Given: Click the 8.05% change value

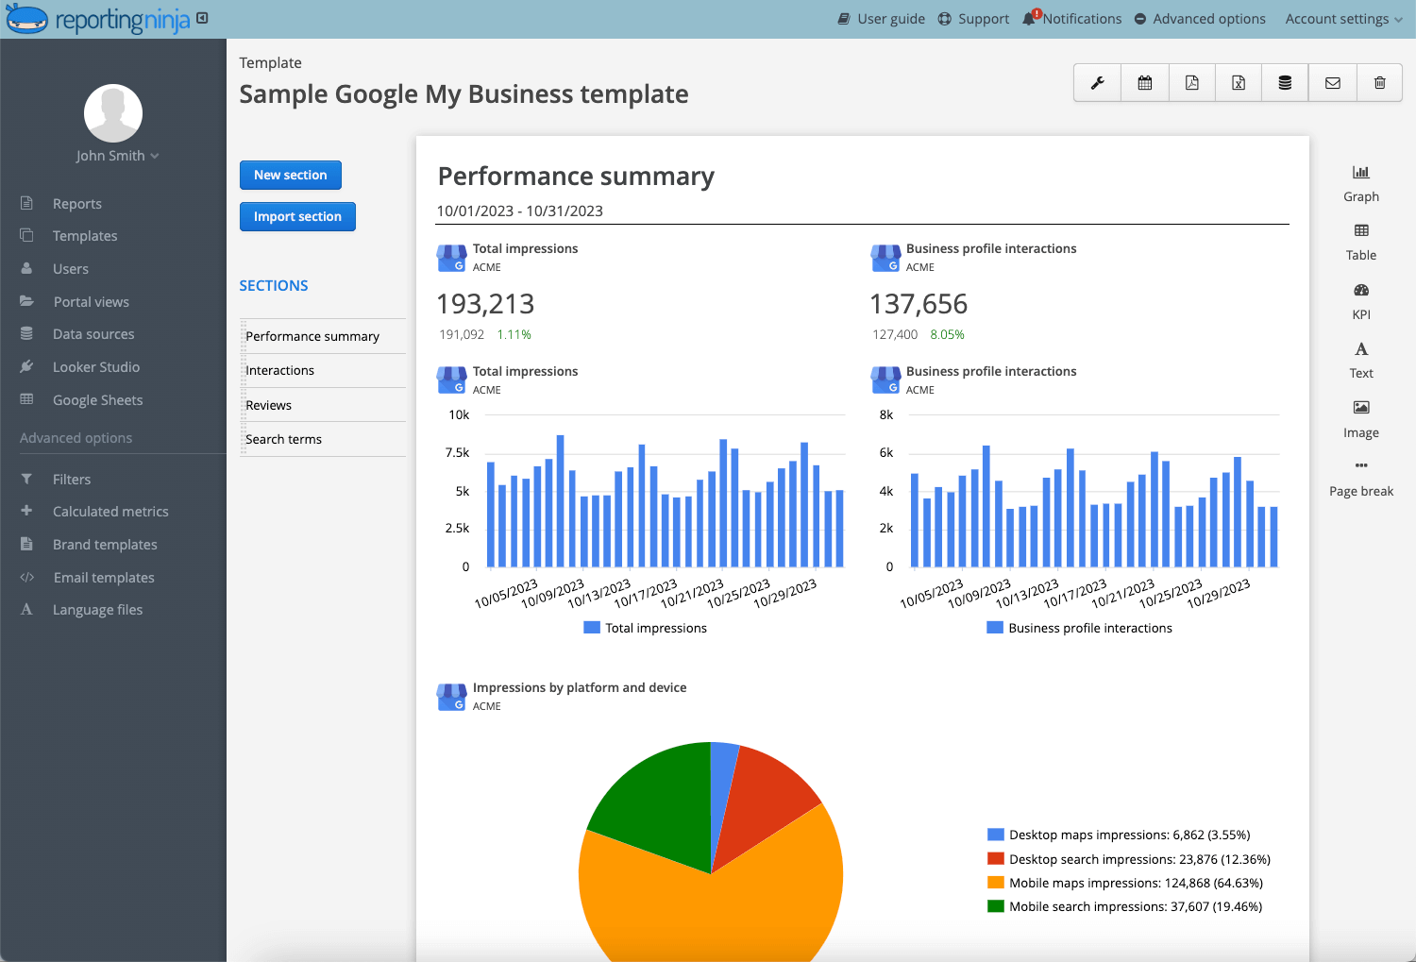Looking at the screenshot, I should tap(947, 334).
